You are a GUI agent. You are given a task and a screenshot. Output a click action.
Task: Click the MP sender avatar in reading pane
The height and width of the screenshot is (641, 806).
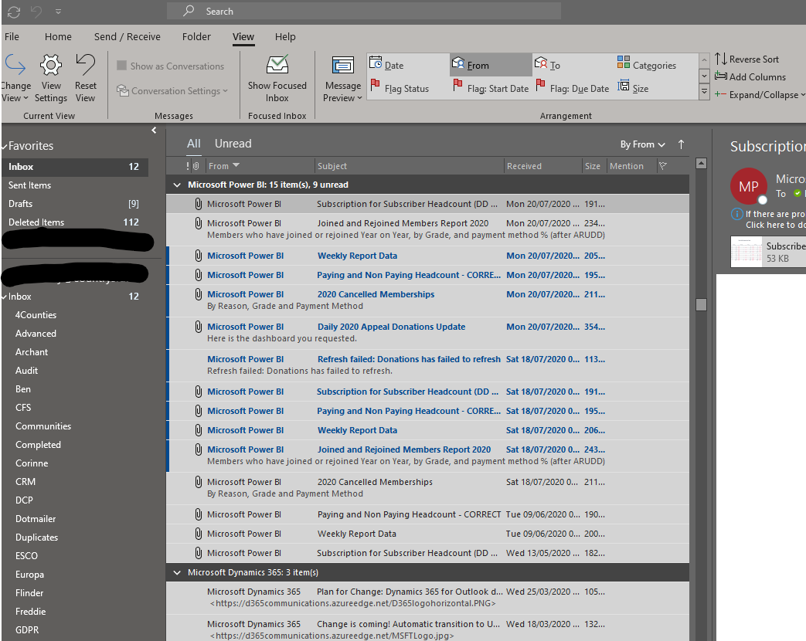[748, 186]
